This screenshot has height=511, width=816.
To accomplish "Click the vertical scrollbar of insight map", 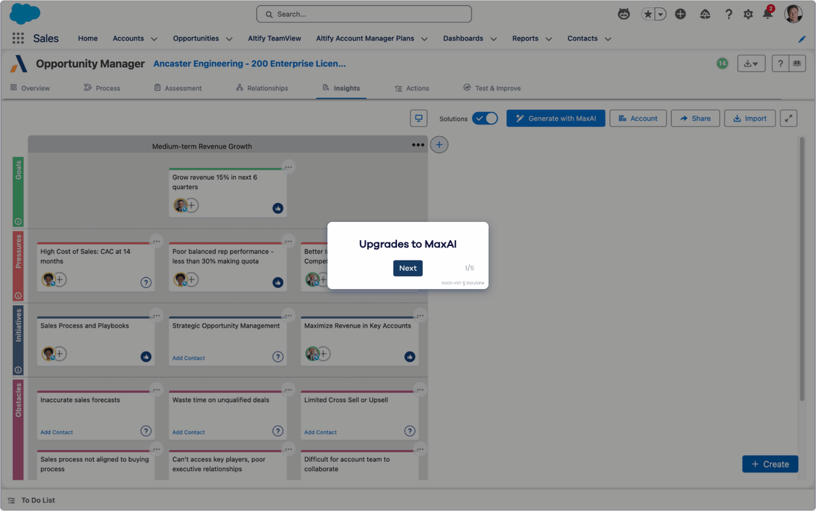I will click(801, 268).
